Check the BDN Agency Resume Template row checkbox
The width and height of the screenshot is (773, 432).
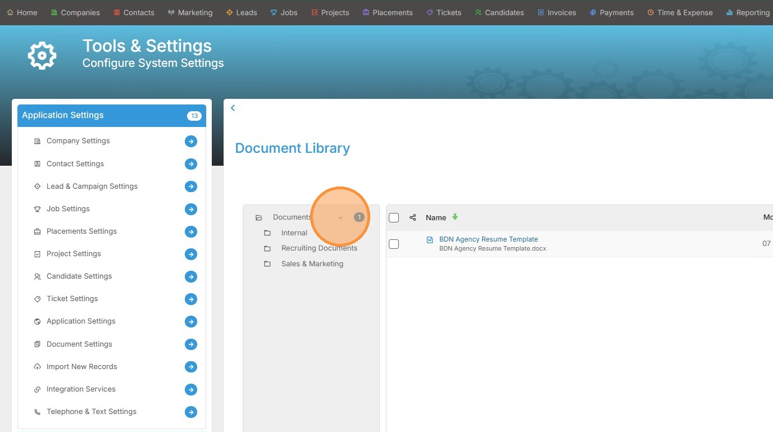[394, 244]
